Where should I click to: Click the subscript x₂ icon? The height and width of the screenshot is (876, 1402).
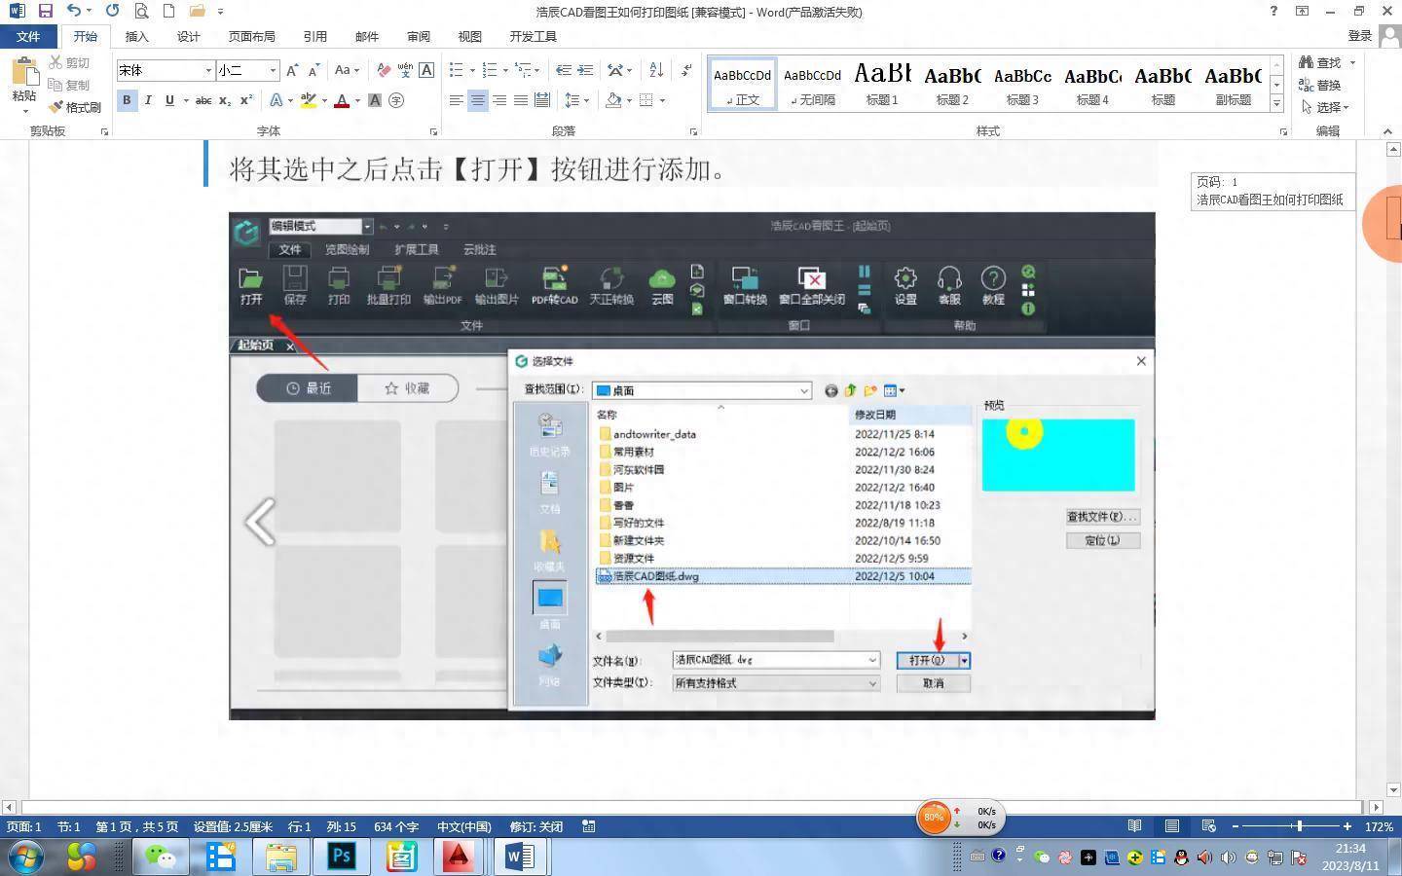pyautogui.click(x=225, y=100)
